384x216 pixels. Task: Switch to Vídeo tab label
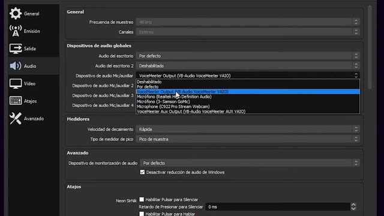[x=29, y=83]
